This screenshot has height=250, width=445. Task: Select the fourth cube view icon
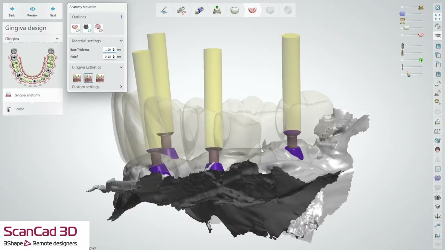438,74
